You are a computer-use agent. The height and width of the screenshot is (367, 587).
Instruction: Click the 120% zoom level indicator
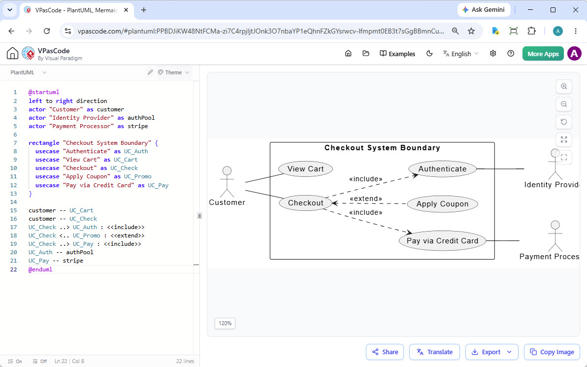click(x=225, y=323)
